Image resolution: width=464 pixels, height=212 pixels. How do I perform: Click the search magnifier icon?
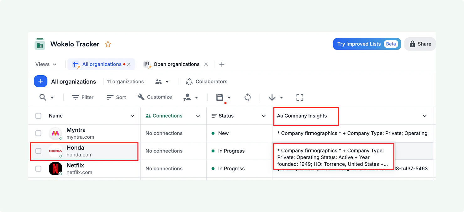click(43, 98)
